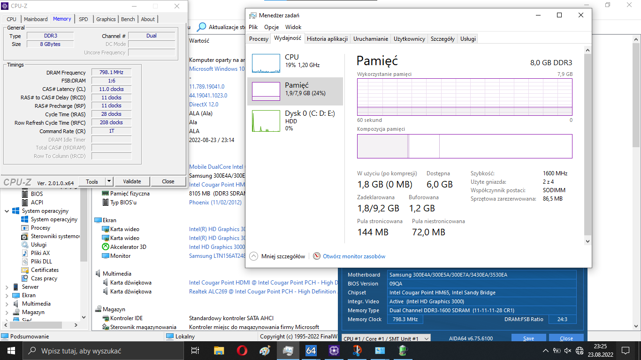Click Karta dźwiękowa row for Realtek ALC269
The height and width of the screenshot is (360, 641).
coord(127,292)
